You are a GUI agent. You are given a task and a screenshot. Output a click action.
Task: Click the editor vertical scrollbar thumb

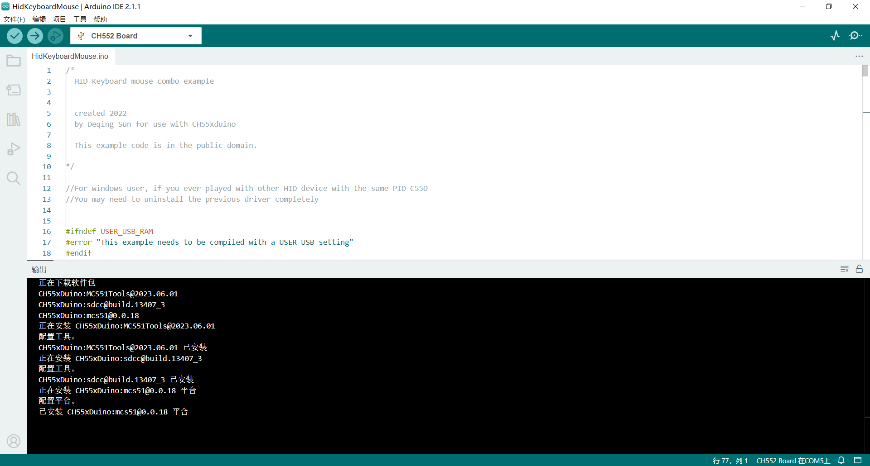865,71
